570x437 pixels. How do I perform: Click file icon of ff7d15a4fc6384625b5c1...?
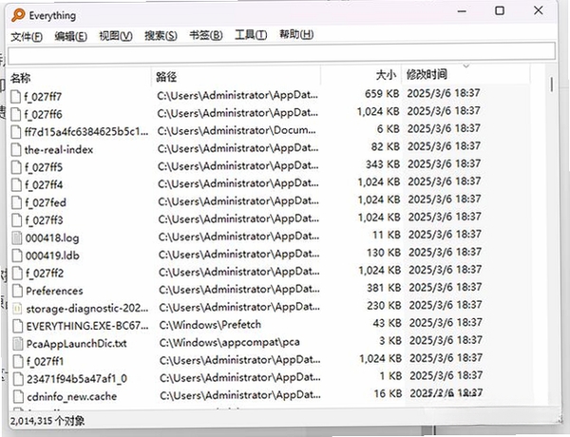coord(15,132)
